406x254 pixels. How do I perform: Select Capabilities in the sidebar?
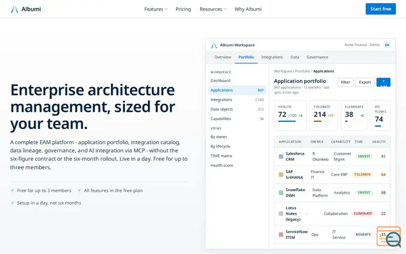237,119
